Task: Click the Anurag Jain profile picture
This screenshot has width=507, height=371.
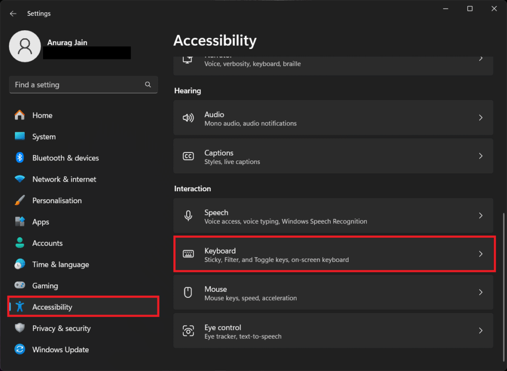Action: [25, 46]
